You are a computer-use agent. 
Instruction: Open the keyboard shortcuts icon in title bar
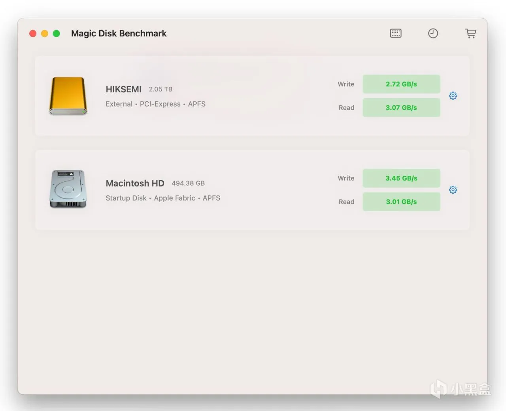pyautogui.click(x=396, y=33)
